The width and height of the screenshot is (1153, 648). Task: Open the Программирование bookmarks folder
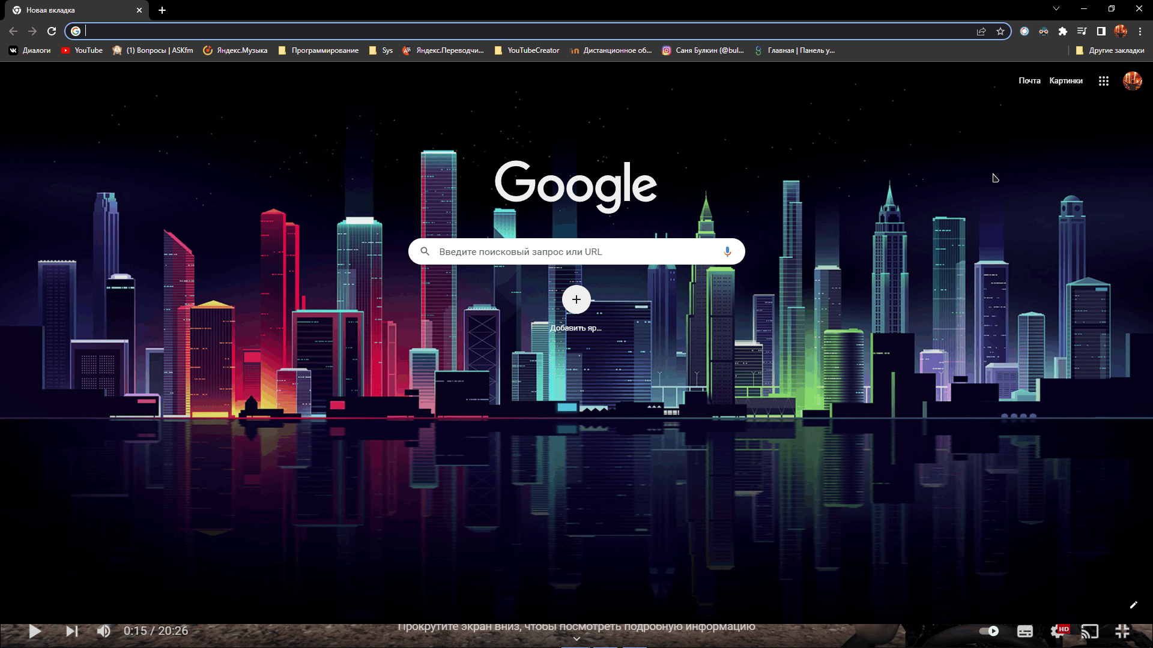click(318, 50)
